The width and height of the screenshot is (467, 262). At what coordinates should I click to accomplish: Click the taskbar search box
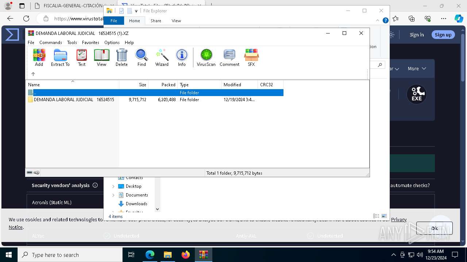click(x=70, y=255)
